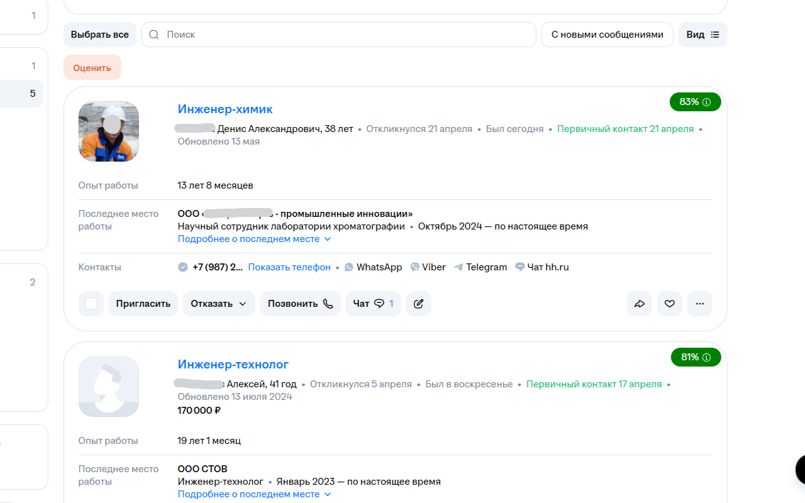Click Алексей's placeholder avatar

109,387
